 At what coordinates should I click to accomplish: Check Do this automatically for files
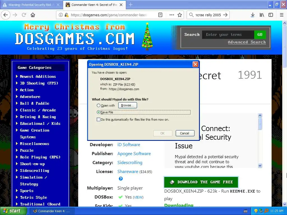[98, 120]
